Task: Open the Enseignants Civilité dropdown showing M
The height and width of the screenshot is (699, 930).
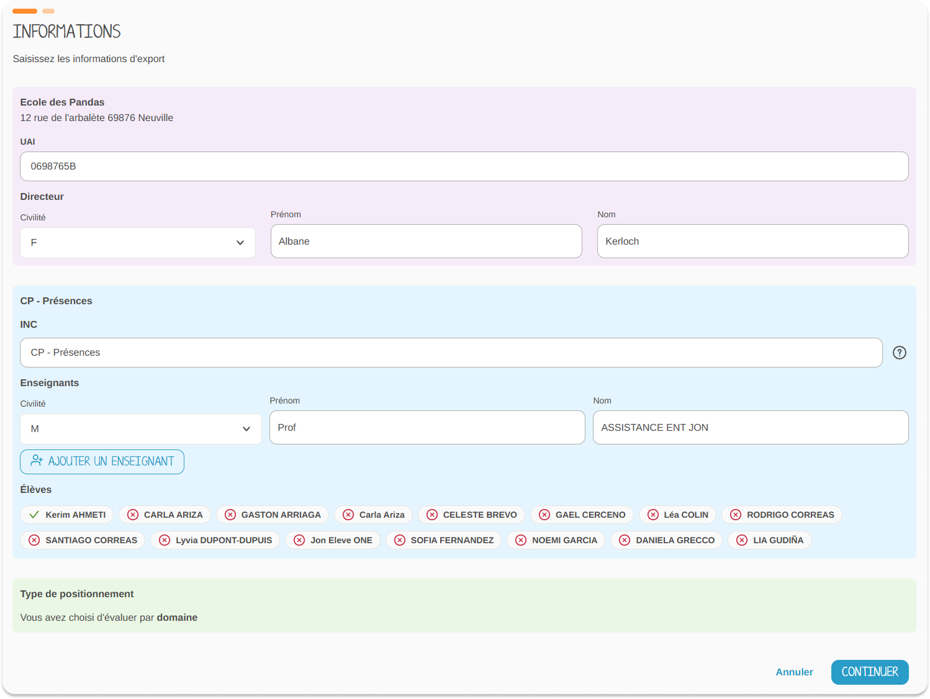Action: coord(141,429)
